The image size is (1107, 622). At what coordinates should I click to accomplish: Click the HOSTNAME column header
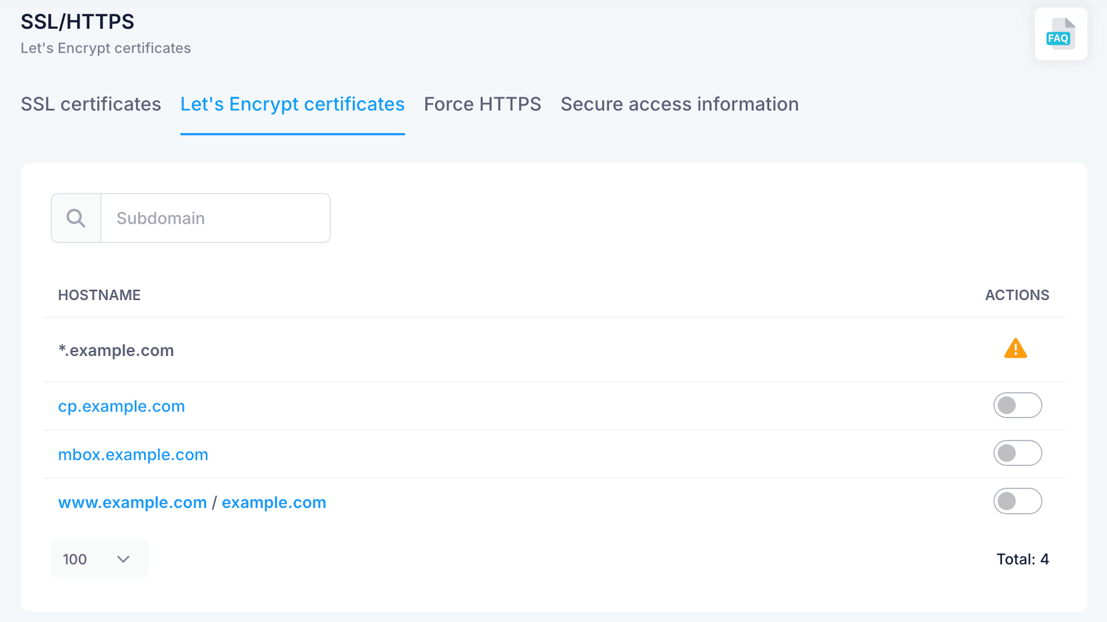pyautogui.click(x=99, y=295)
